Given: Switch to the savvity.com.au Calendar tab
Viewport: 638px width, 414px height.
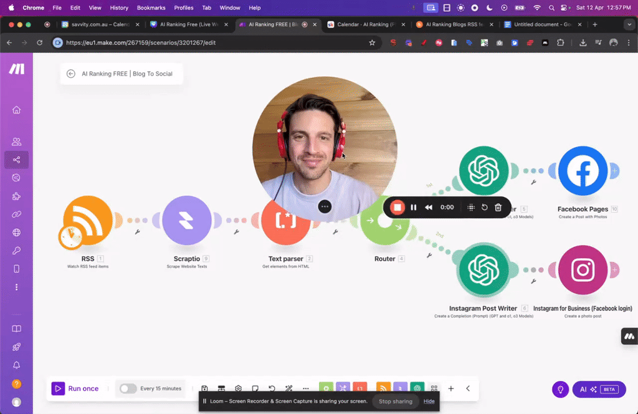Looking at the screenshot, I should click(100, 24).
